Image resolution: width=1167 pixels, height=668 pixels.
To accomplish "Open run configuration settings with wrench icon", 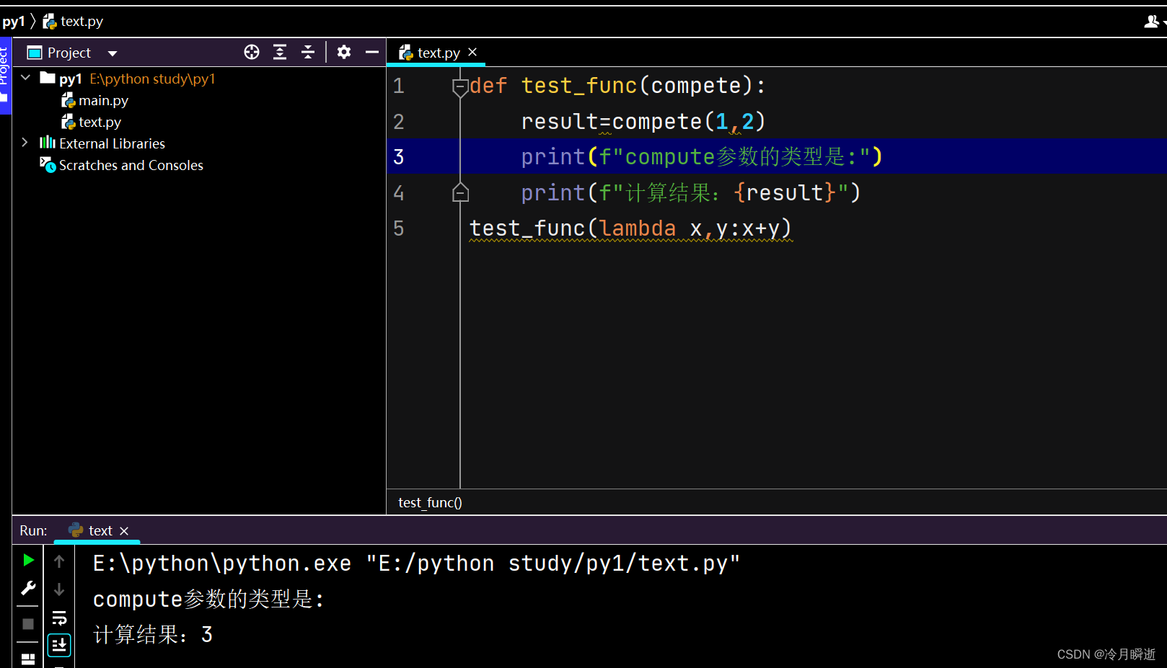I will 27,588.
